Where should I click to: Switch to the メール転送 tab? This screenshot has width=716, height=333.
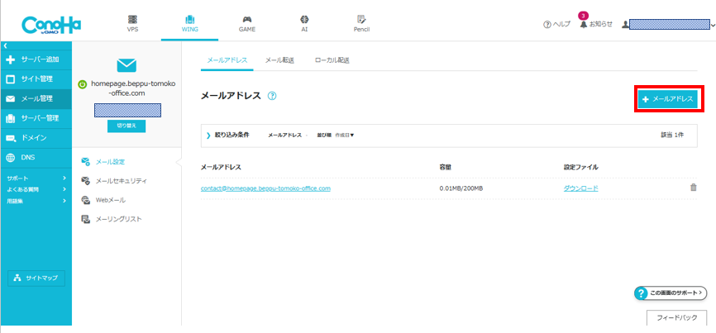(279, 60)
